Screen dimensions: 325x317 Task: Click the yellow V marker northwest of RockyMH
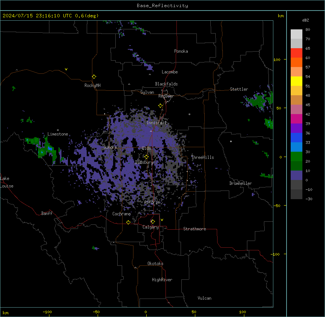click(x=66, y=69)
